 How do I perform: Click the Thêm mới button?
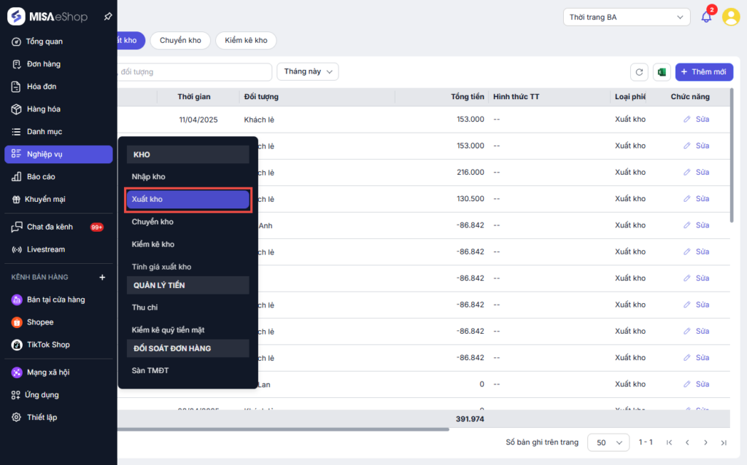704,72
